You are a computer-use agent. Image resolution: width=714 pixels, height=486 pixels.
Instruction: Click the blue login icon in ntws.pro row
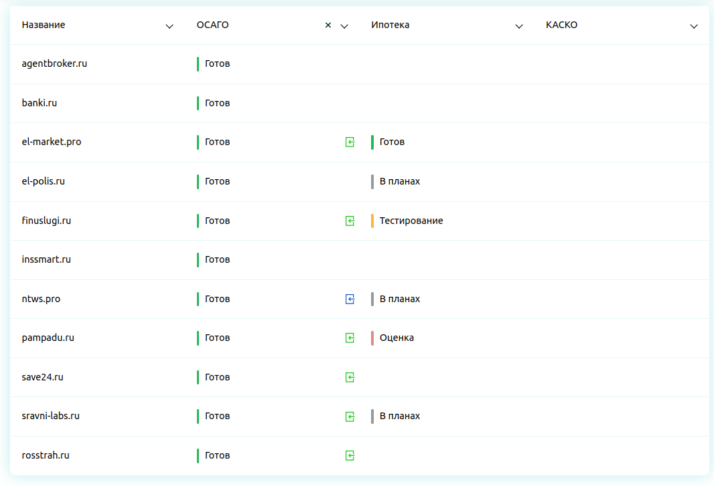point(350,299)
